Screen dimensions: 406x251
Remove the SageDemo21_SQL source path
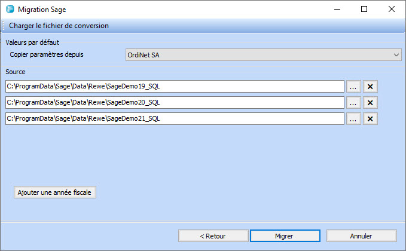pos(370,119)
